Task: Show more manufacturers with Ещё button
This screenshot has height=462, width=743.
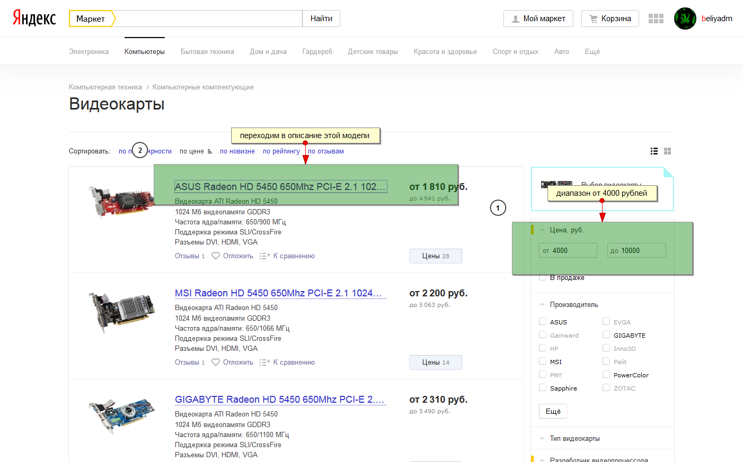Action: pos(553,412)
